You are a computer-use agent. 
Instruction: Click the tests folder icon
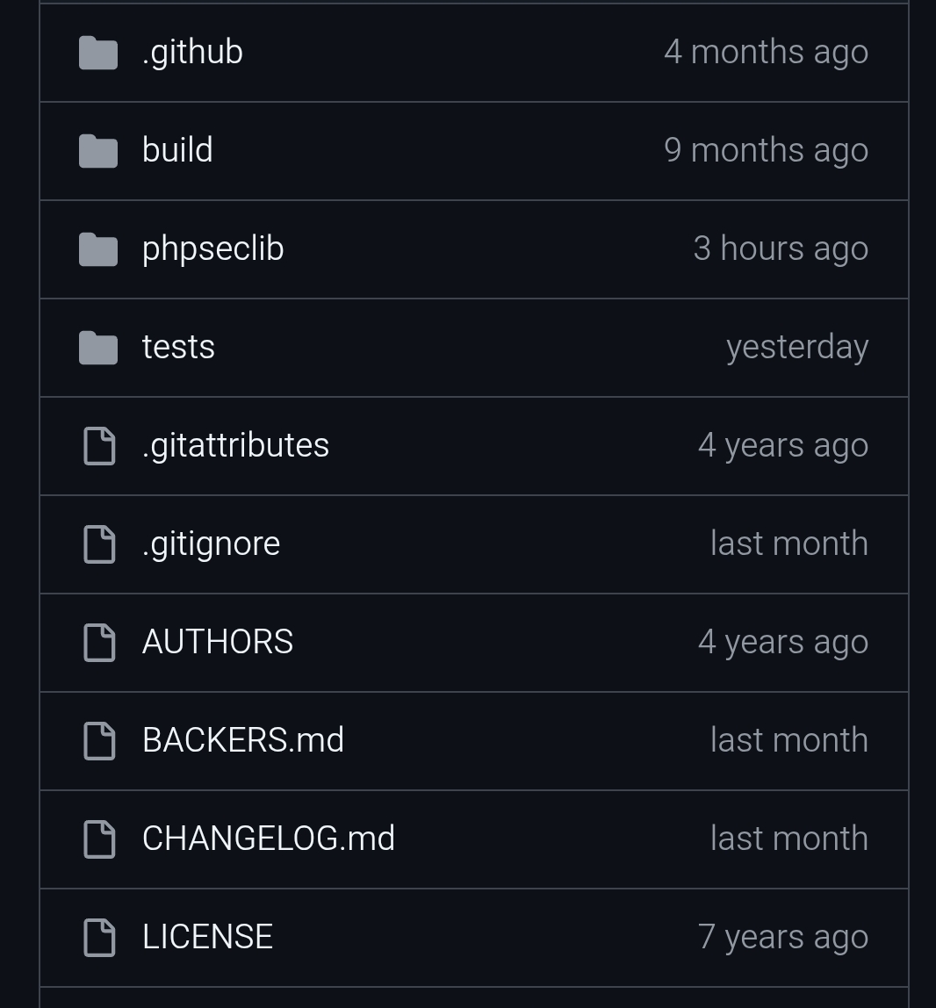pos(98,348)
